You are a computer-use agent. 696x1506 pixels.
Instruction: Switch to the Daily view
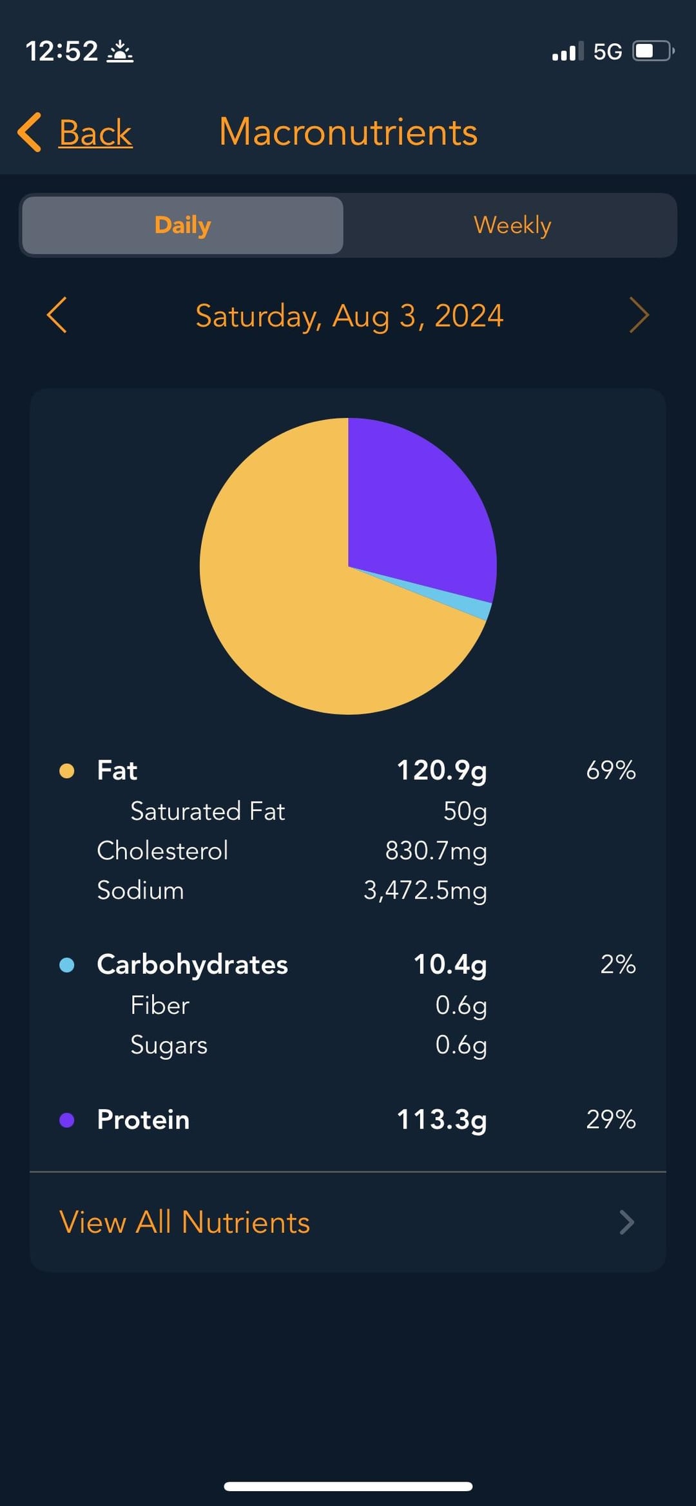[183, 225]
